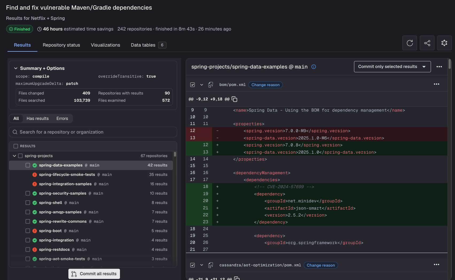455x280 pixels.
Task: Check the spring-data-examples checkbox
Action: [28, 165]
